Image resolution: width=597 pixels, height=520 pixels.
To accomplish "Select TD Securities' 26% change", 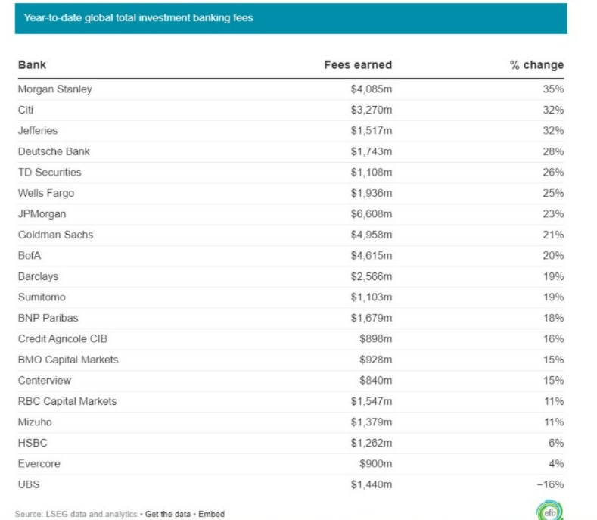I will click(553, 172).
